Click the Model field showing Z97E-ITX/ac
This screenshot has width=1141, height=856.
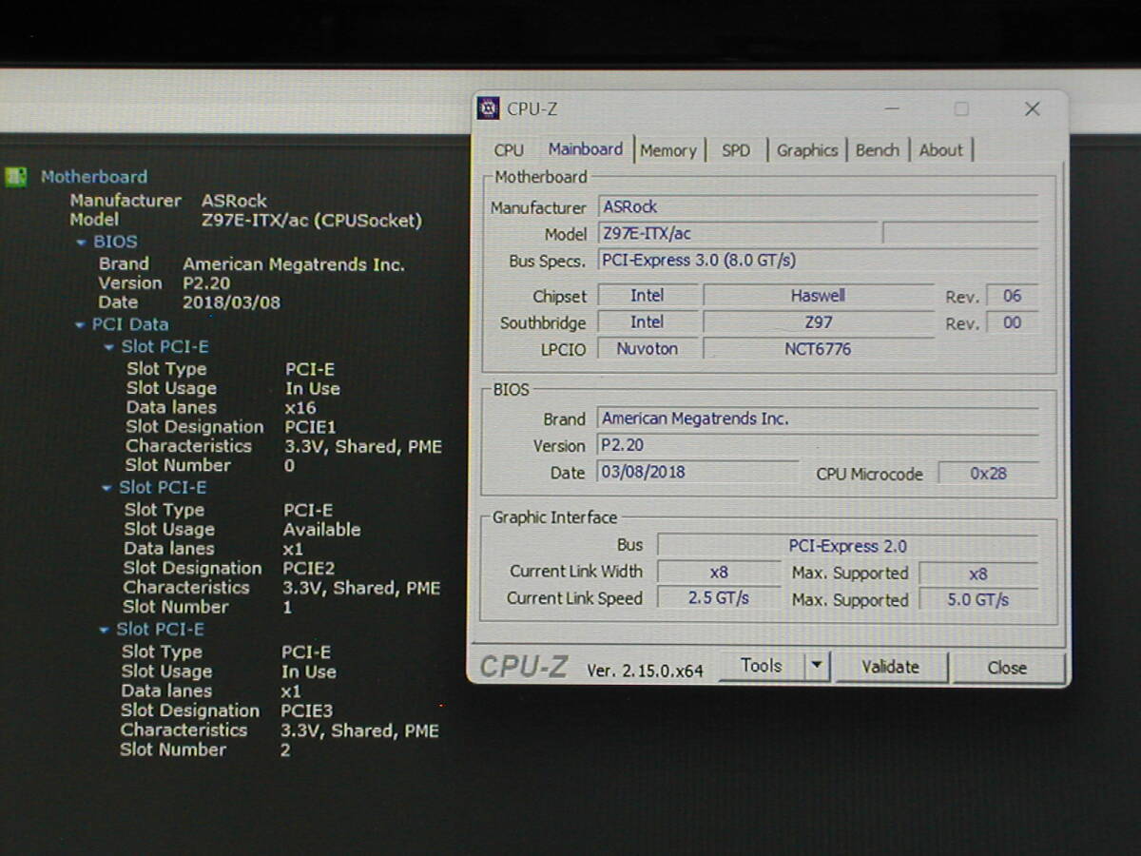click(737, 234)
